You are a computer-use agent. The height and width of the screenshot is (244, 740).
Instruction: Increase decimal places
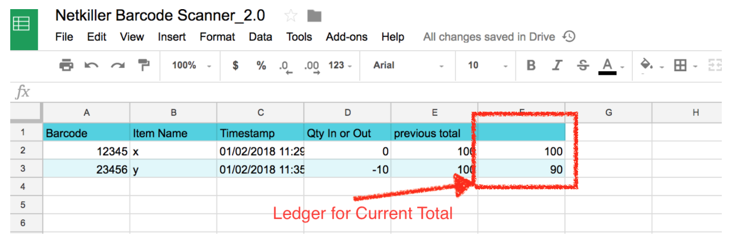pyautogui.click(x=312, y=66)
